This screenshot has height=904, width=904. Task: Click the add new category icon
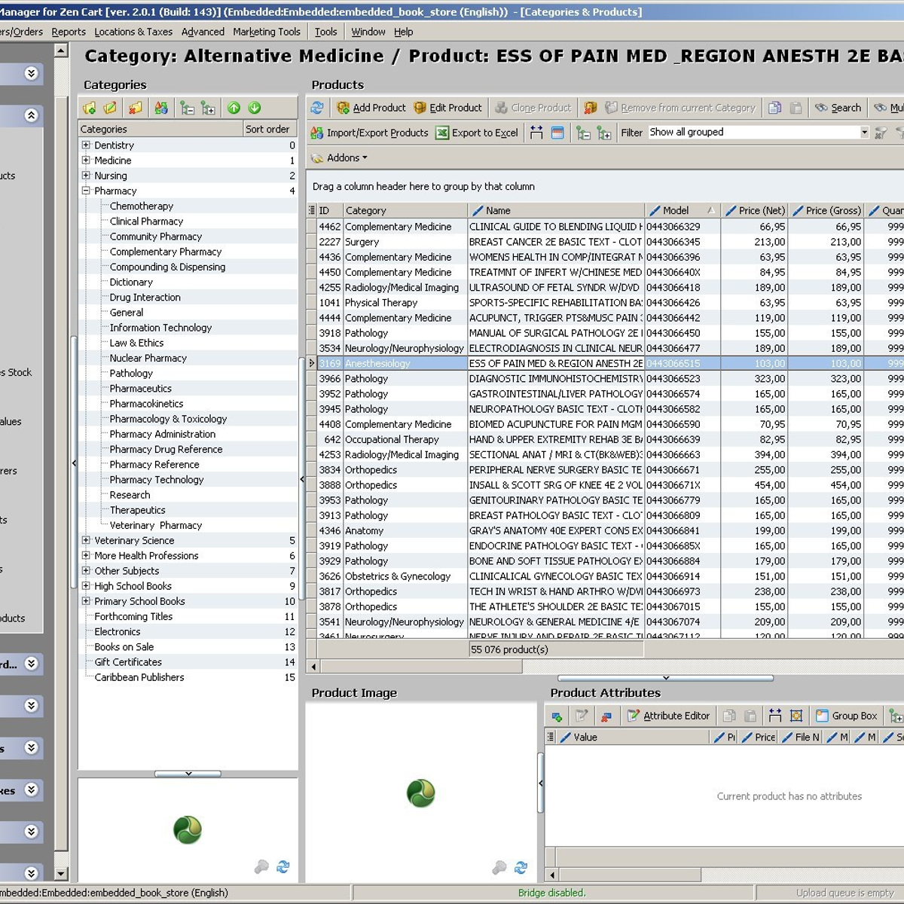90,108
